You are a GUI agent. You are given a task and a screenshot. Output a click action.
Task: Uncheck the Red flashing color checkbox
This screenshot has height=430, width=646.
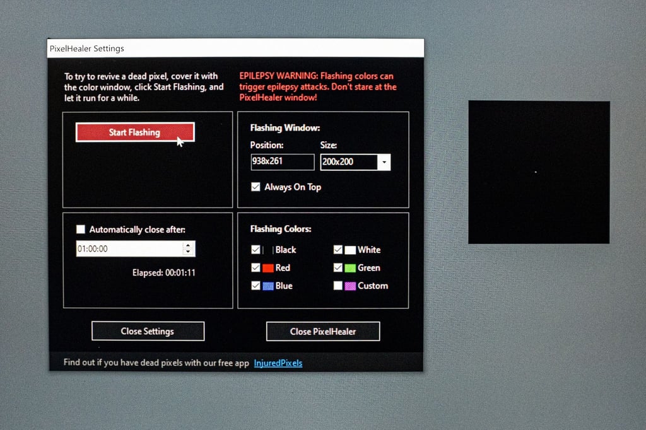pyautogui.click(x=256, y=268)
